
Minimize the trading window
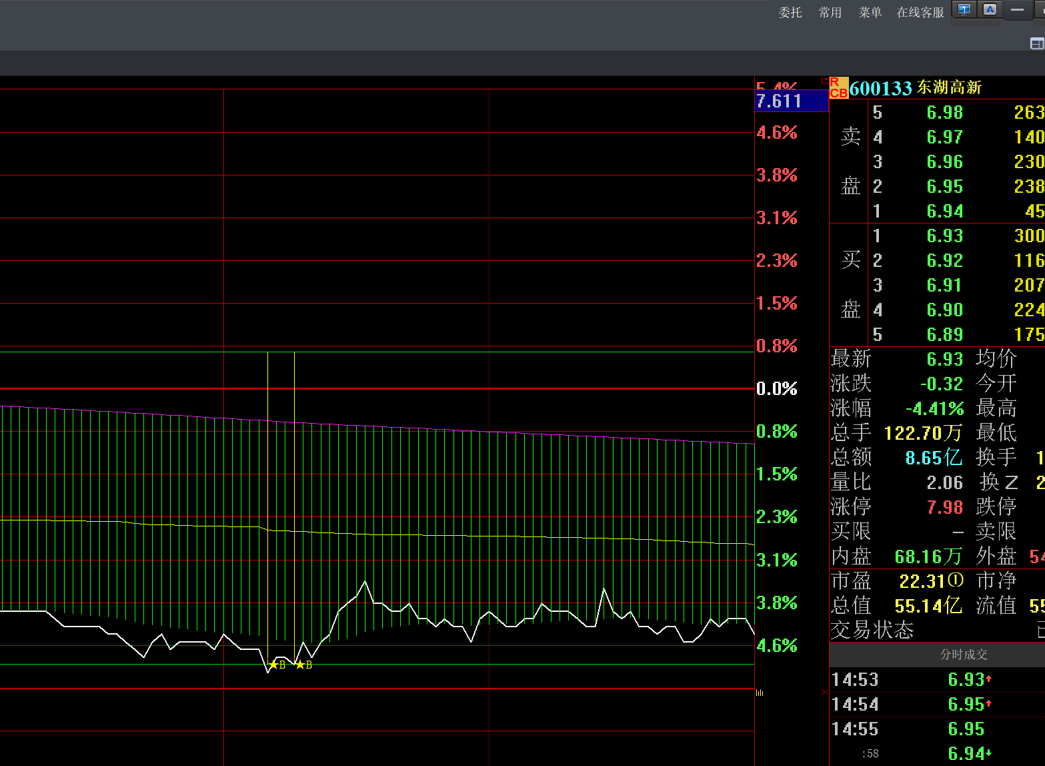[1018, 9]
